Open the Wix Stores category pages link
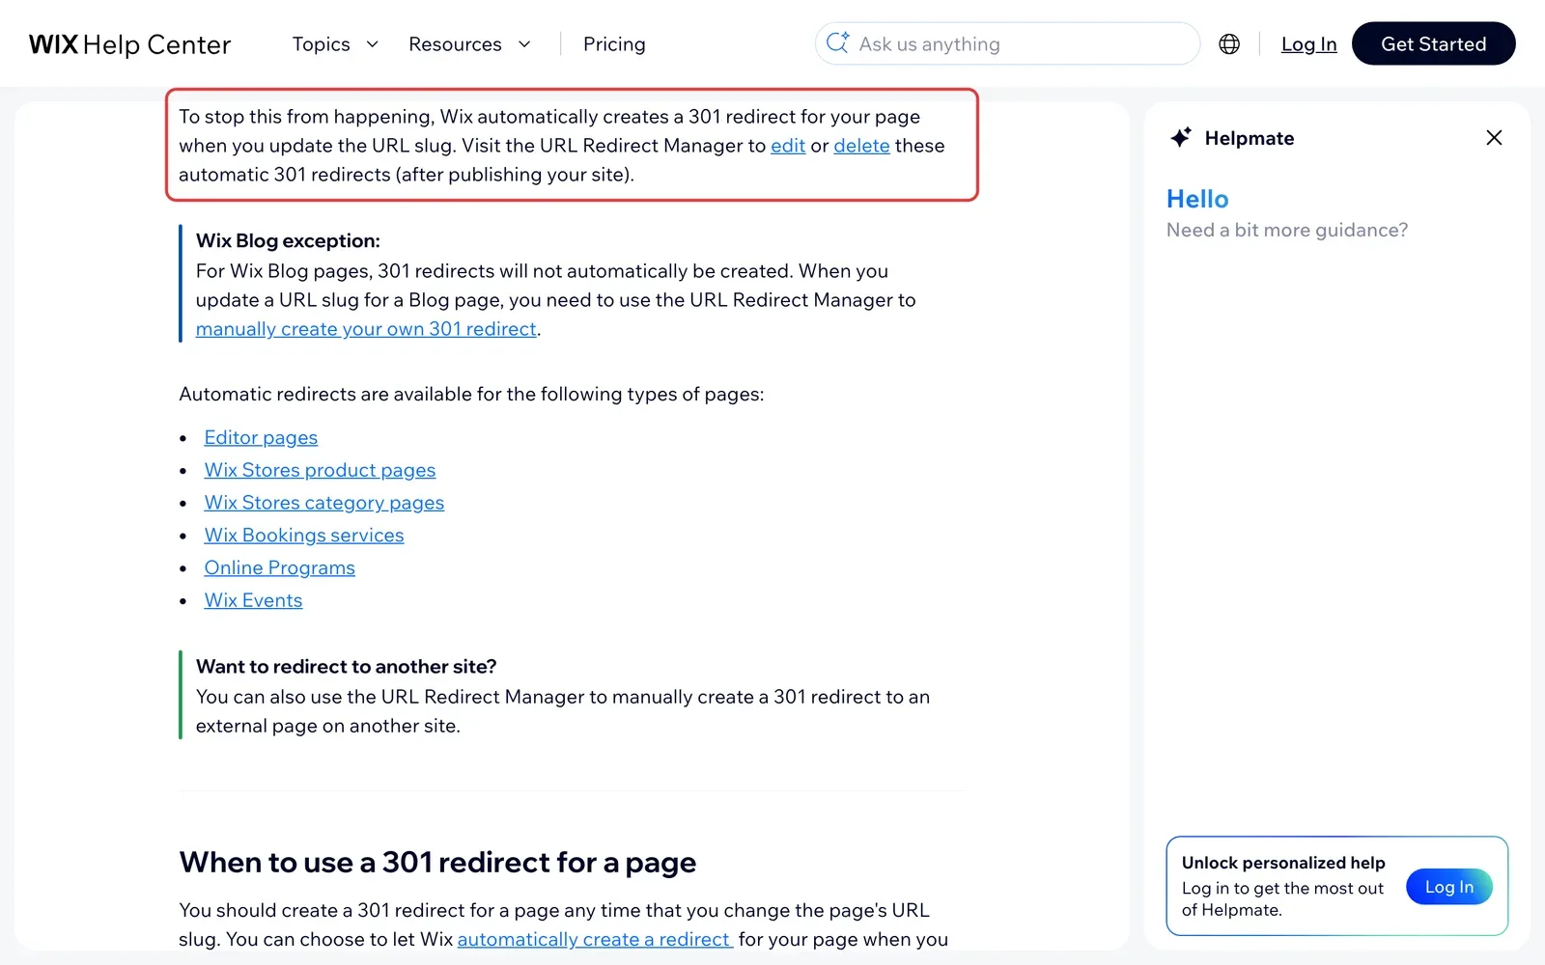 [x=324, y=503]
